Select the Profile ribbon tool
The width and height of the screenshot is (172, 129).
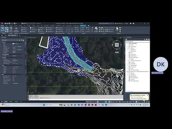pyautogui.click(x=41, y=30)
